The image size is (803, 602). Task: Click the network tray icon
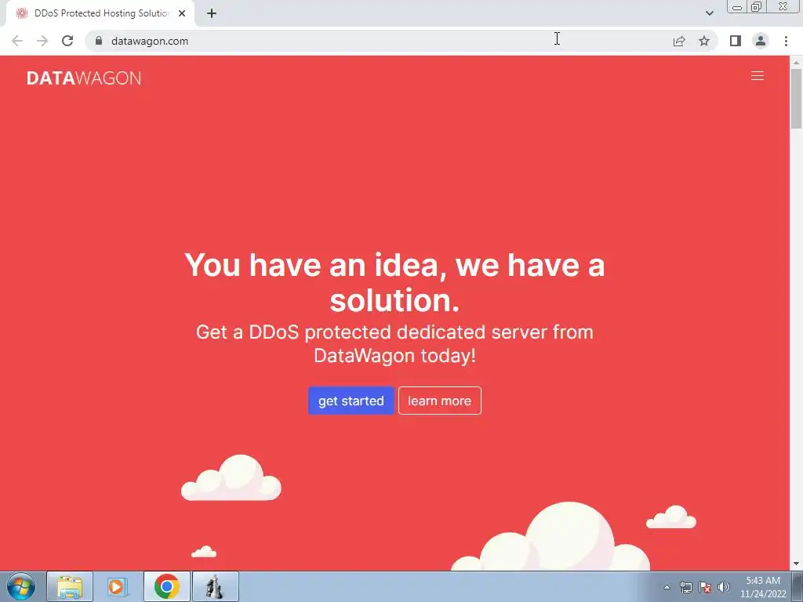685,587
